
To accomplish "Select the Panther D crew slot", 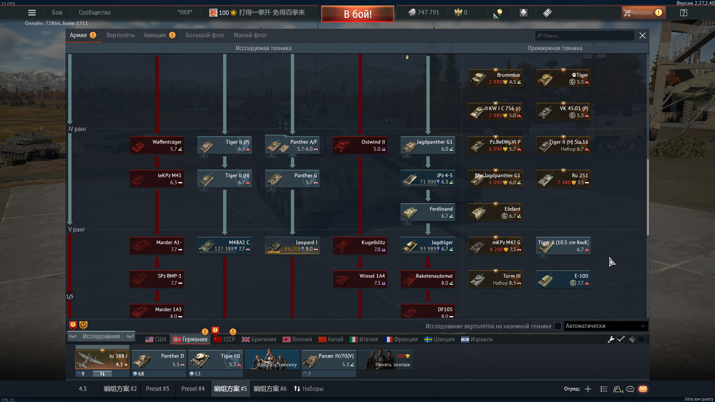I will (159, 360).
